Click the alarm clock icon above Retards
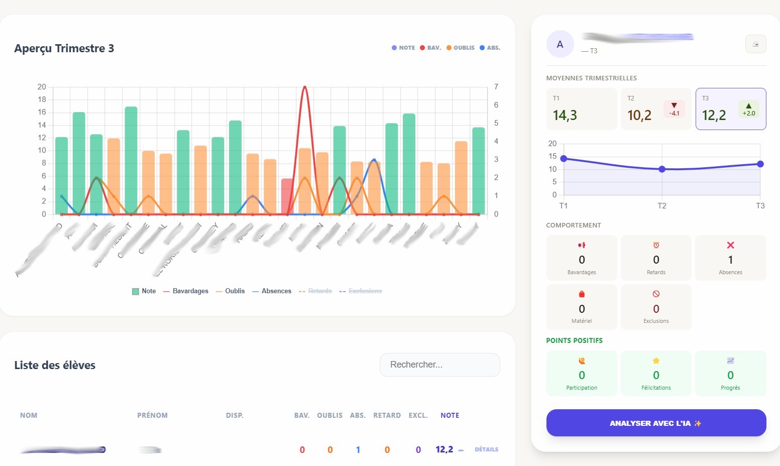The width and height of the screenshot is (780, 466). (656, 245)
